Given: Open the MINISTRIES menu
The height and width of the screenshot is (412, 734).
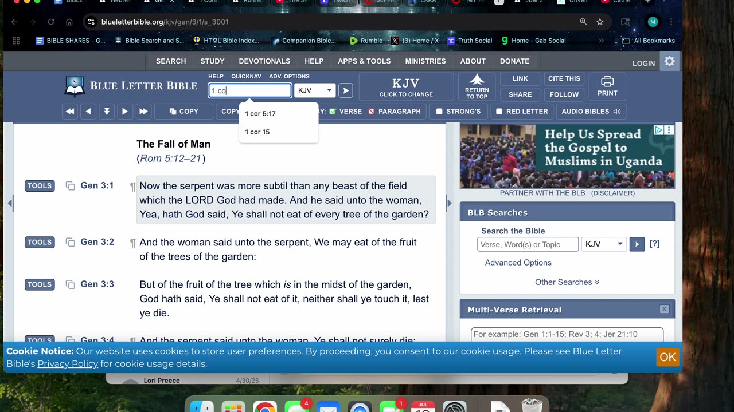Looking at the screenshot, I should (x=427, y=61).
